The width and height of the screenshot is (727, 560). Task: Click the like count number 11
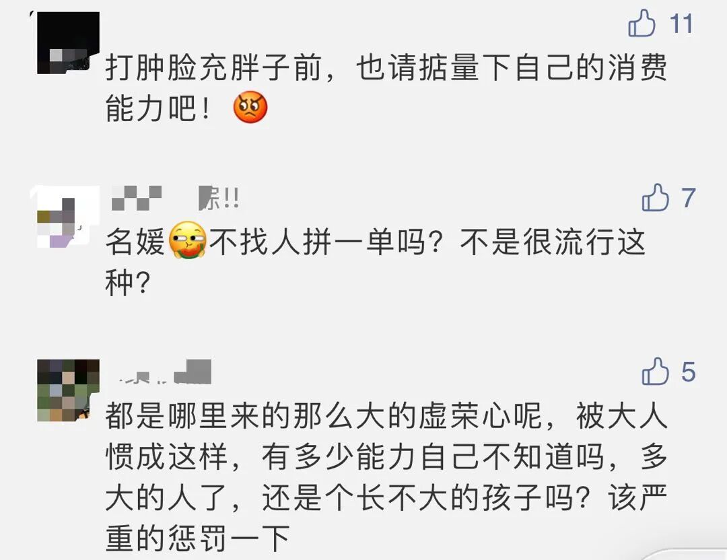point(681,24)
